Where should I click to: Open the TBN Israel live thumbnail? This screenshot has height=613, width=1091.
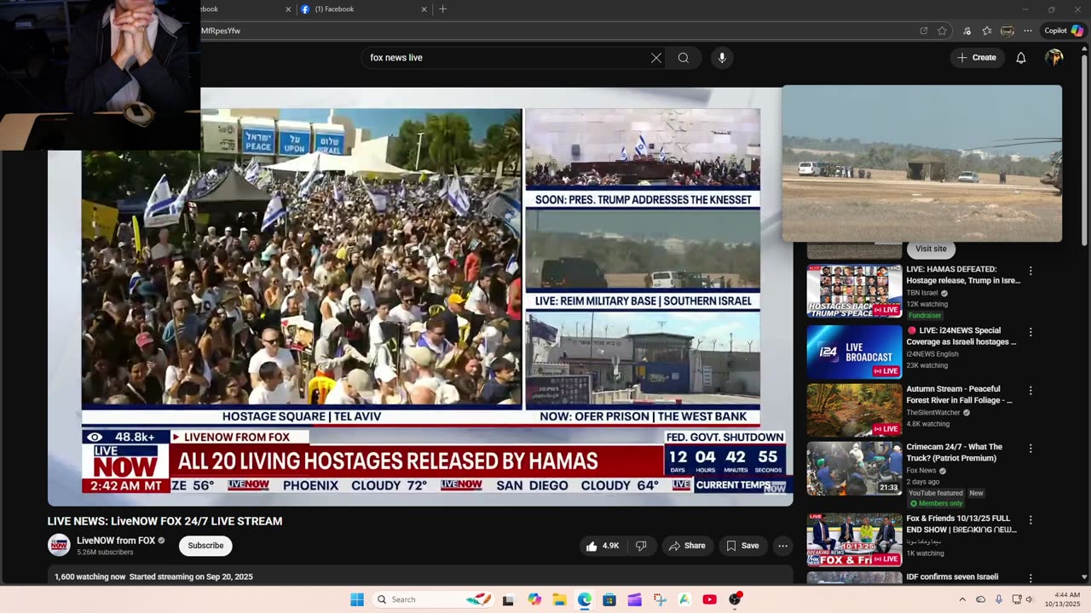tap(854, 291)
